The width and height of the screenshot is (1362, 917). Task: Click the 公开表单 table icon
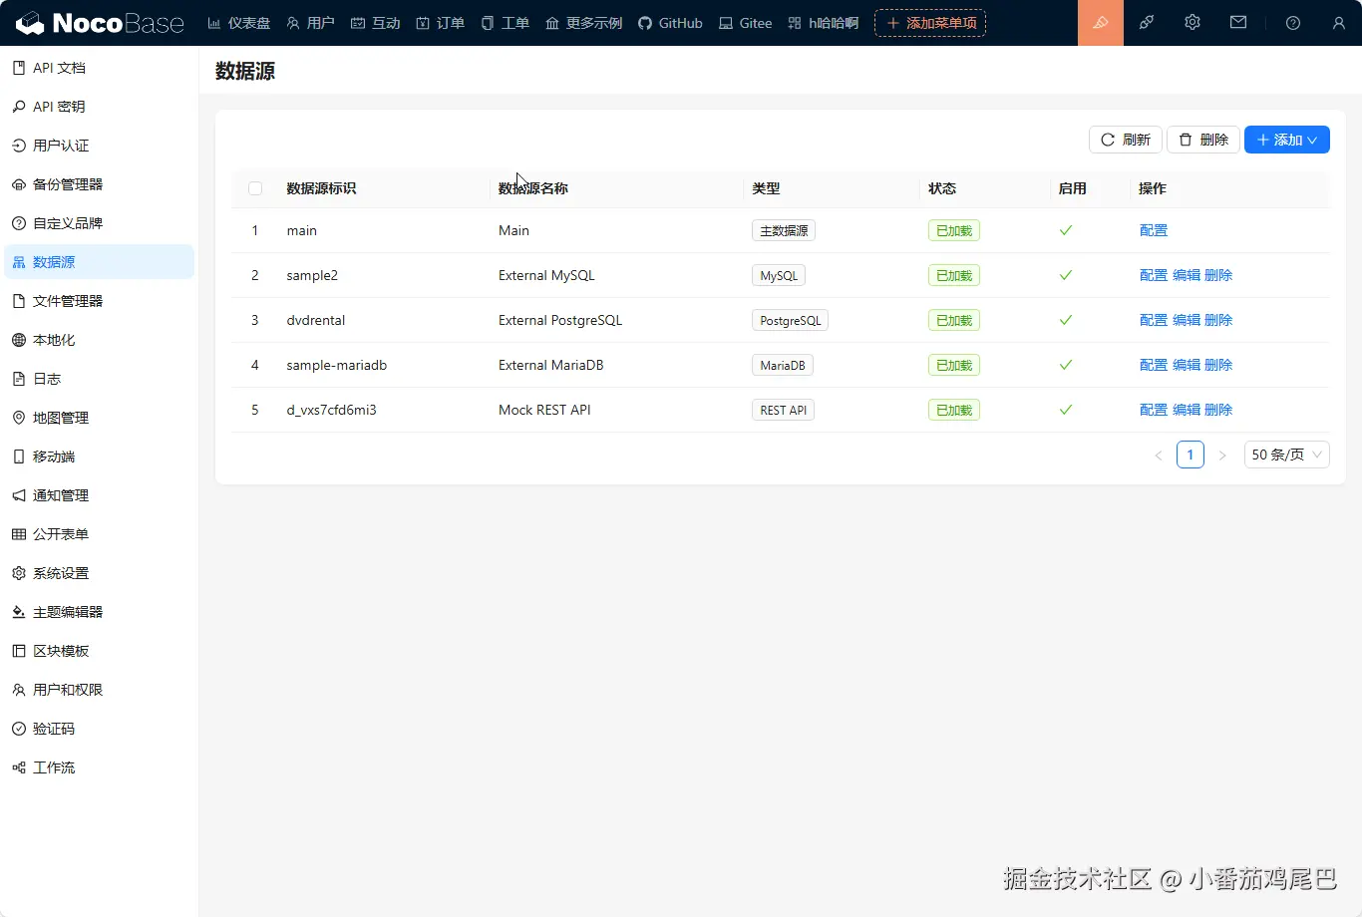pyautogui.click(x=19, y=534)
